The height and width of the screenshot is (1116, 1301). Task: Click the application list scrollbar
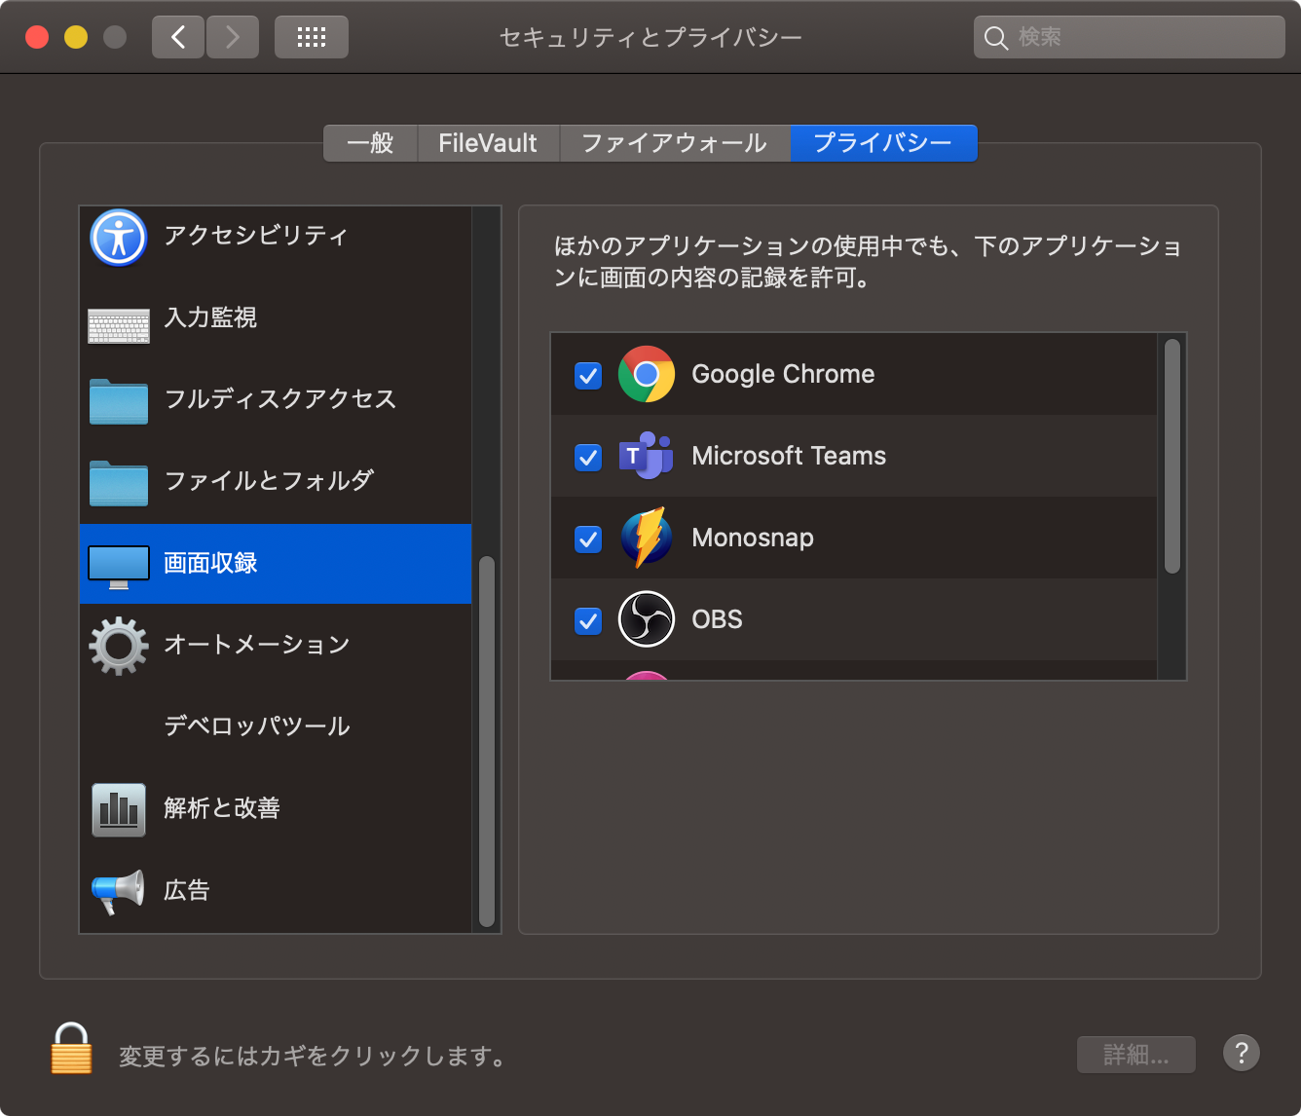(1172, 456)
